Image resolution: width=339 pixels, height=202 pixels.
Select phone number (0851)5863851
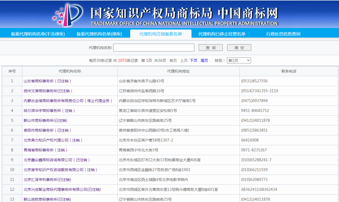click(x=254, y=130)
